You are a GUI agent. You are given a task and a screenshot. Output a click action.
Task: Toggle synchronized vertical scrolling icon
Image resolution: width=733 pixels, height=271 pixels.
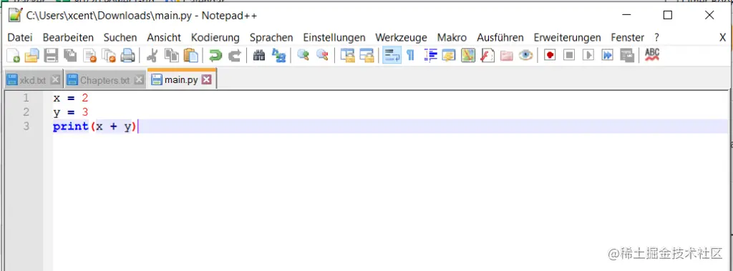(x=347, y=56)
